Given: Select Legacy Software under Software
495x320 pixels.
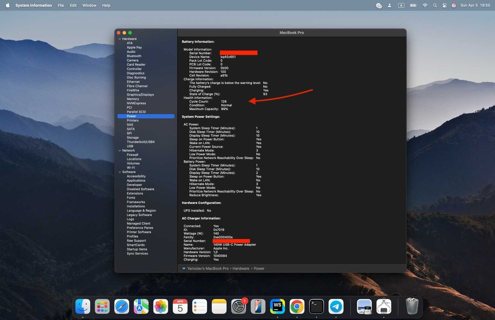Looking at the screenshot, I should click(139, 215).
